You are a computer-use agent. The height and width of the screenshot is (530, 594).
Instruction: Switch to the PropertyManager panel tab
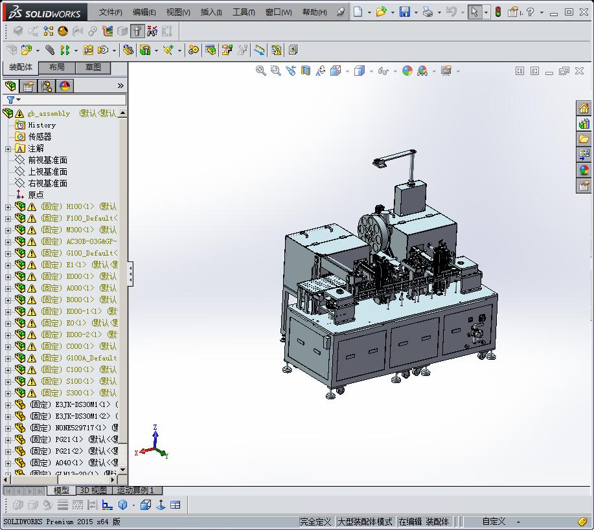(x=29, y=86)
